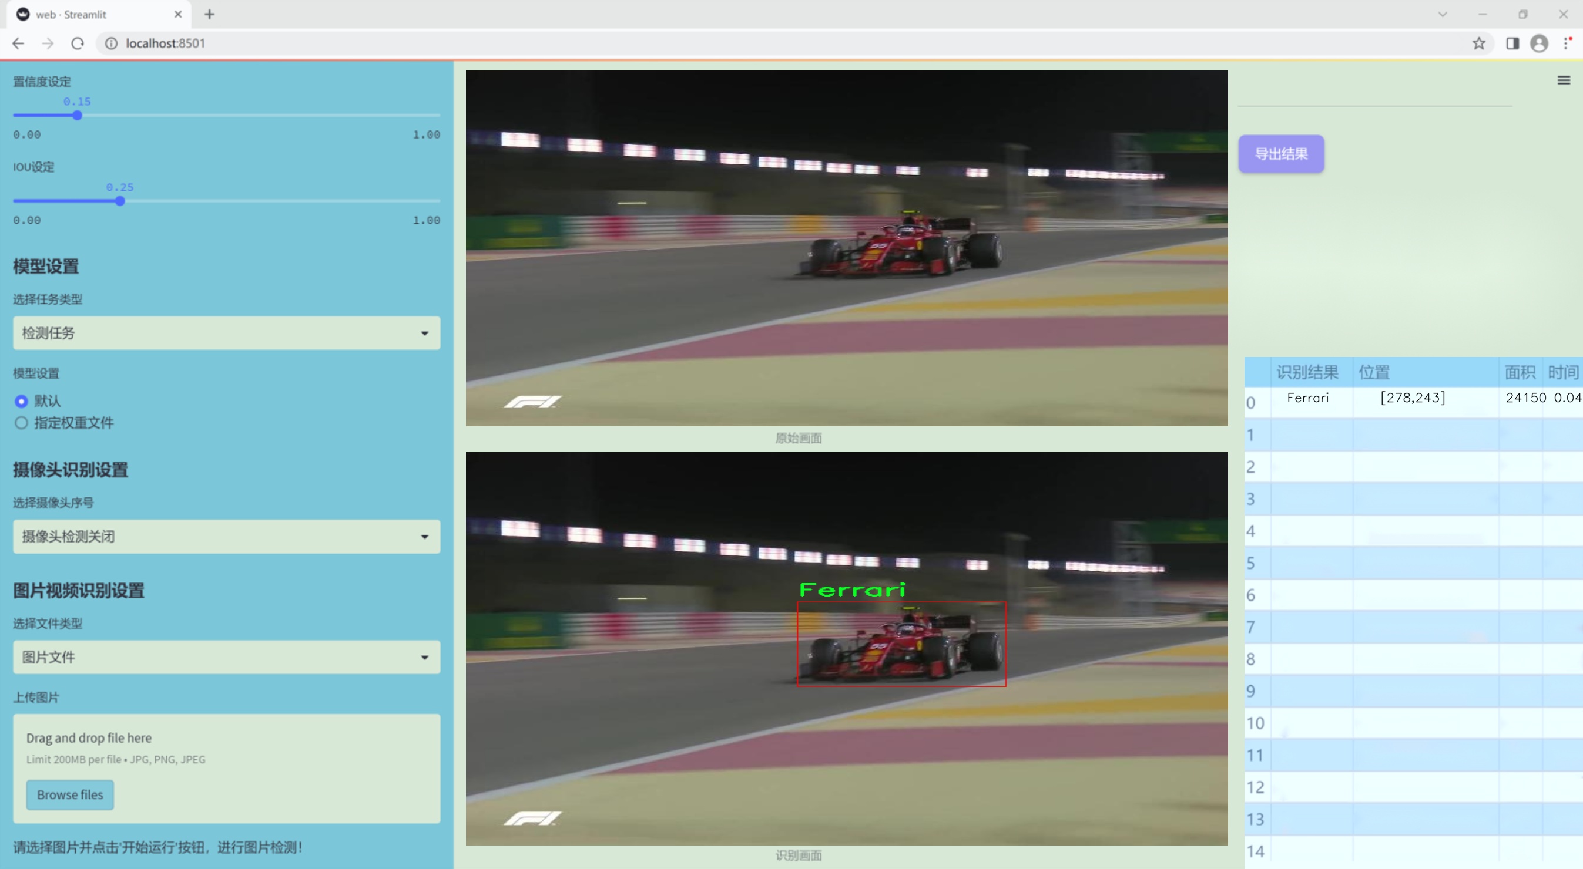Viewport: 1583px width, 869px height.
Task: Open the 摄像头检测关闭 camera dropdown
Action: (227, 537)
